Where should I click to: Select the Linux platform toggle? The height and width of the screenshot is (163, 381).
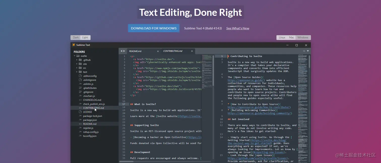pyautogui.click(x=282, y=37)
